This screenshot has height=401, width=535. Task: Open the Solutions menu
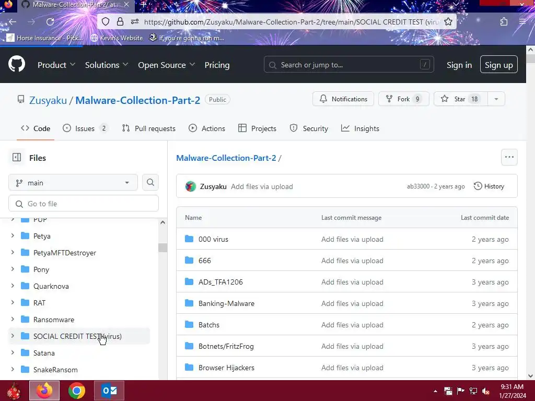pos(107,65)
